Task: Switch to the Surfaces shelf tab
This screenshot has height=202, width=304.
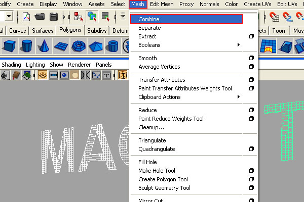Action: coord(43,31)
